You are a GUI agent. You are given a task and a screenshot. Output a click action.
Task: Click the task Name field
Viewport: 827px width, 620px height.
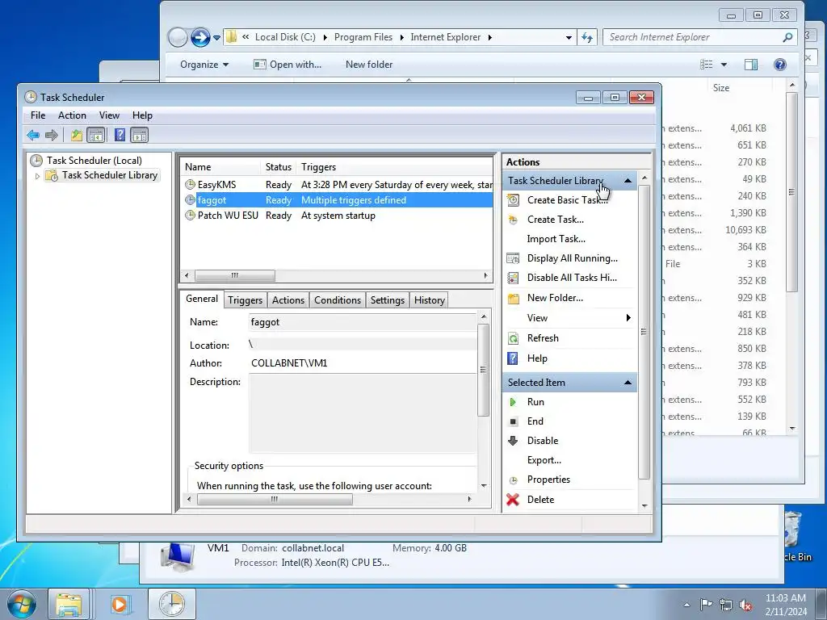tap(363, 322)
